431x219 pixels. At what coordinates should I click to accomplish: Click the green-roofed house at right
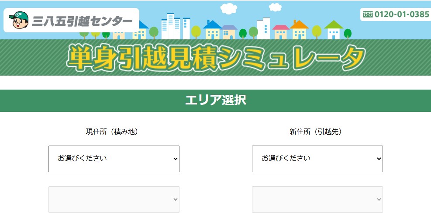(x=334, y=30)
